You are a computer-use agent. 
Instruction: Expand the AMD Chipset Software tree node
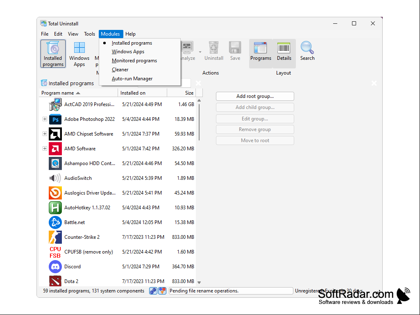[45, 134]
